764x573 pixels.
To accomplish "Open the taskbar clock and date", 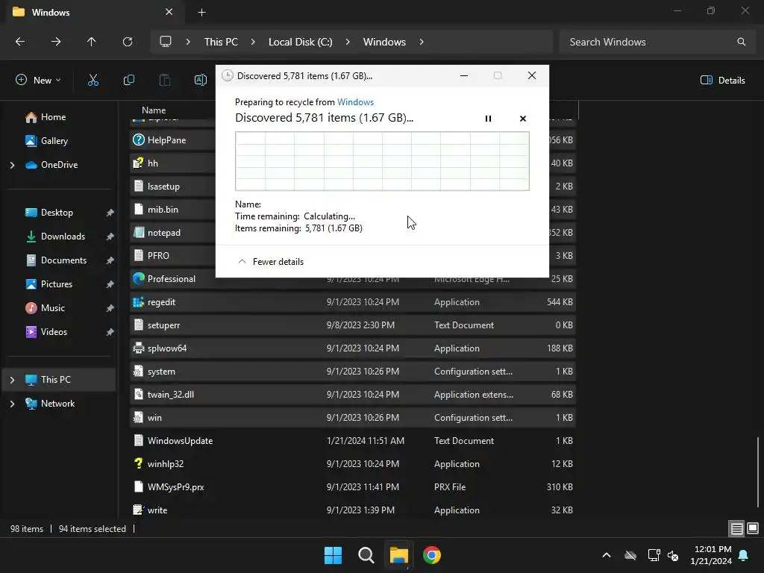I will point(711,555).
